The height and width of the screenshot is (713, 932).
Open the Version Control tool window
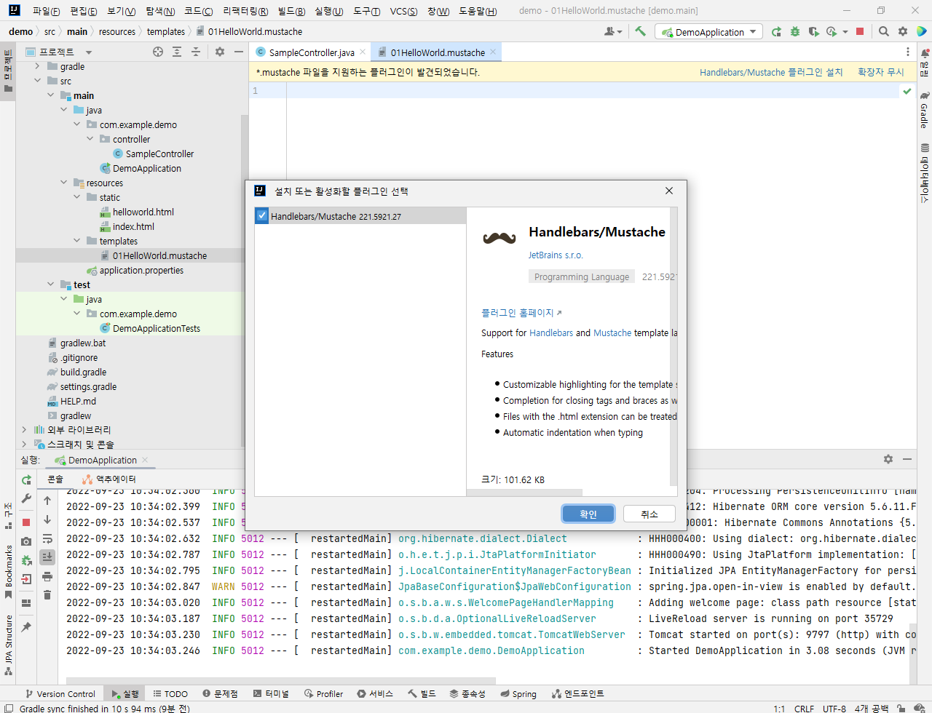coord(60,693)
